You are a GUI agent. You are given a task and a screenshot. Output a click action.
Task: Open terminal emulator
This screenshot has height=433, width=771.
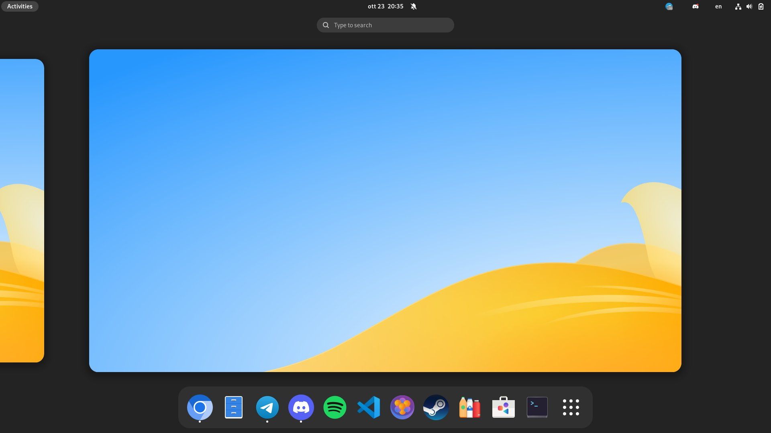pos(537,407)
